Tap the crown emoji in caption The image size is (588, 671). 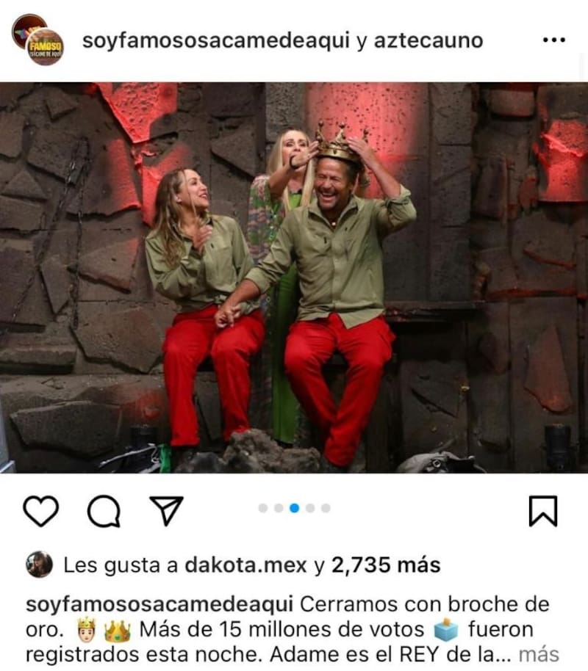[118, 631]
